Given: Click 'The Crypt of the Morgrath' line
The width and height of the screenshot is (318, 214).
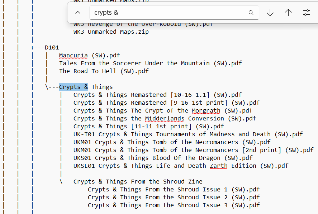Looking at the screenshot, I should tap(163, 111).
